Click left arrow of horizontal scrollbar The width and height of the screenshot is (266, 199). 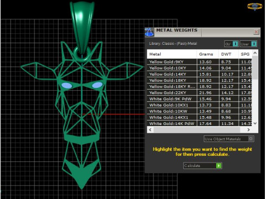click(x=150, y=130)
